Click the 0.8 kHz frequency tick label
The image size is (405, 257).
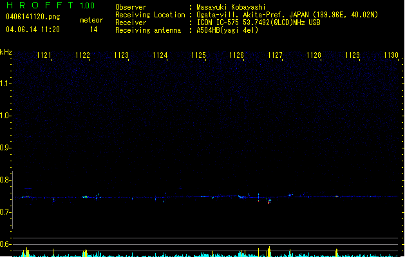click(x=5, y=180)
